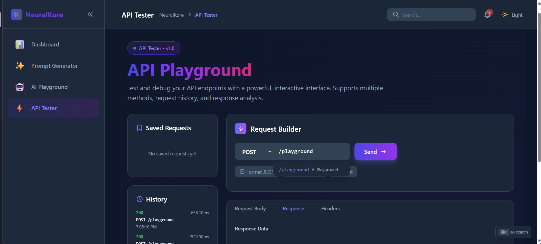The height and width of the screenshot is (244, 541).
Task: Click NeuralKore breadcrumb link
Action: [172, 15]
